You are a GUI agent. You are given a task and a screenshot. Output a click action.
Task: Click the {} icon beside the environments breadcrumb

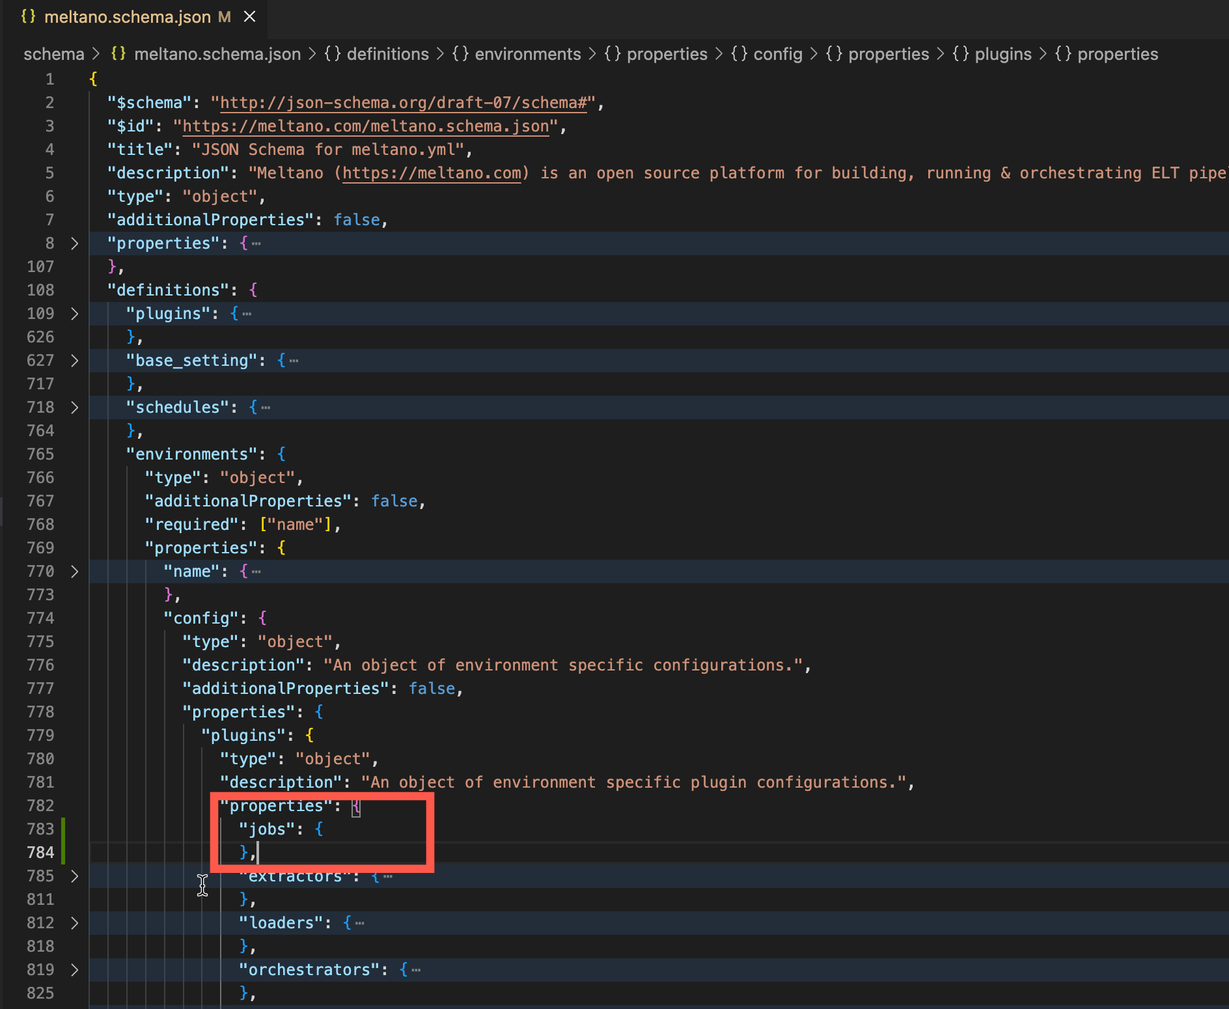click(460, 54)
